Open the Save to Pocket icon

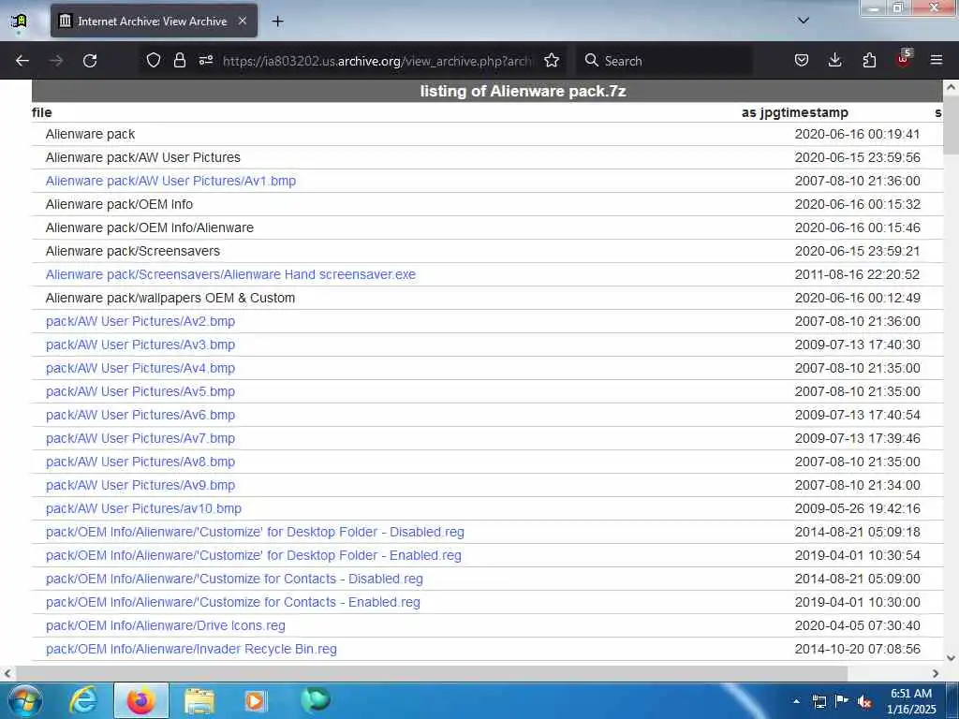[x=802, y=60]
